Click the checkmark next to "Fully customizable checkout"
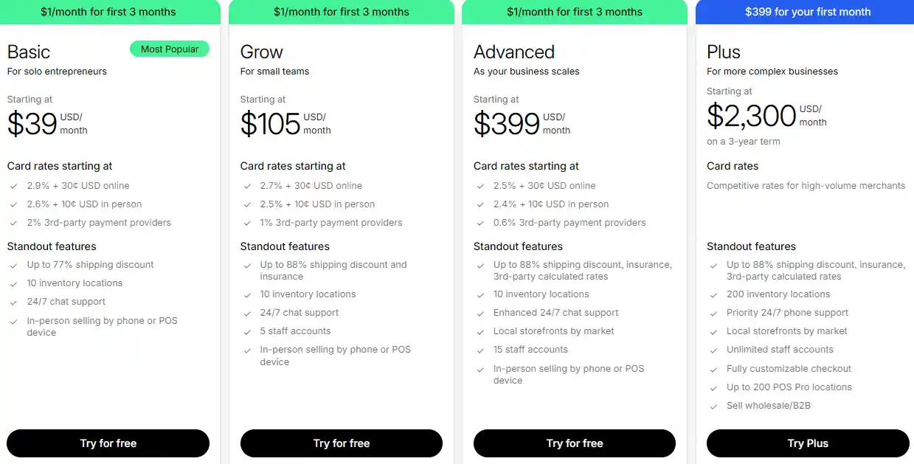Viewport: 914px width, 464px height. pos(713,368)
